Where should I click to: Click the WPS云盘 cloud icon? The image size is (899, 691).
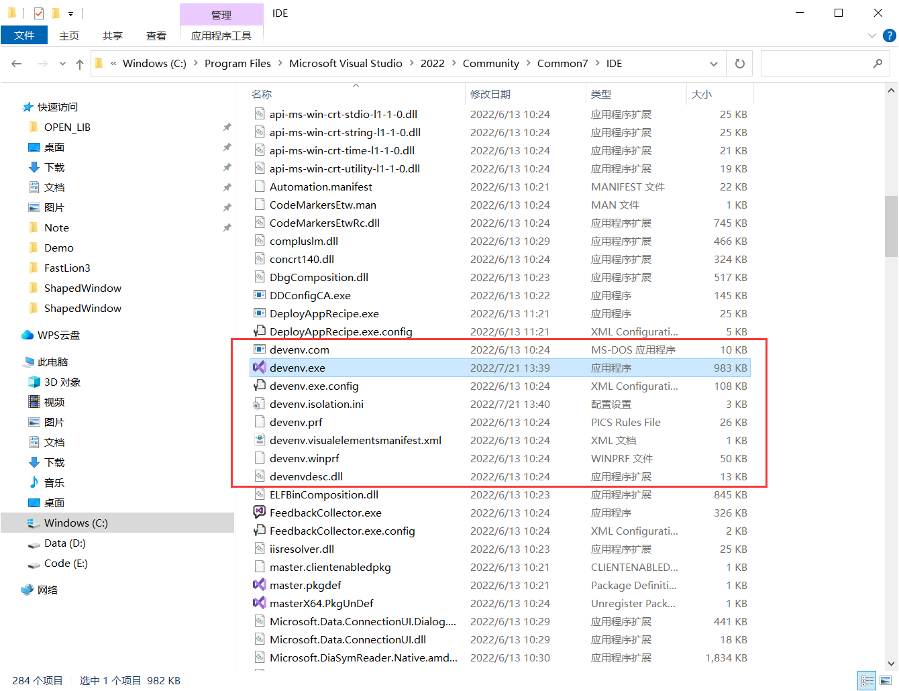28,335
